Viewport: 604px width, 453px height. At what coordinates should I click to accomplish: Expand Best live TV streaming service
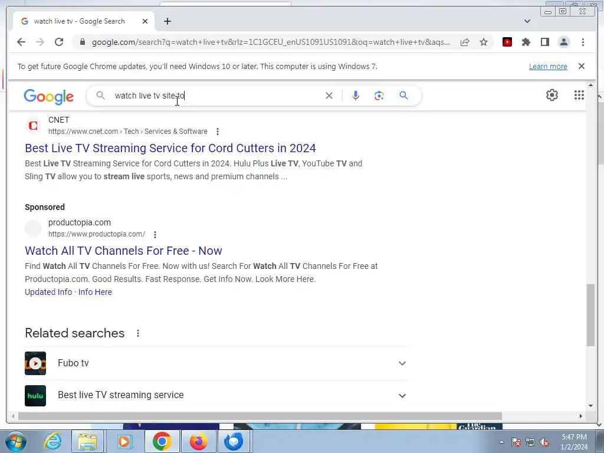[x=216, y=396]
